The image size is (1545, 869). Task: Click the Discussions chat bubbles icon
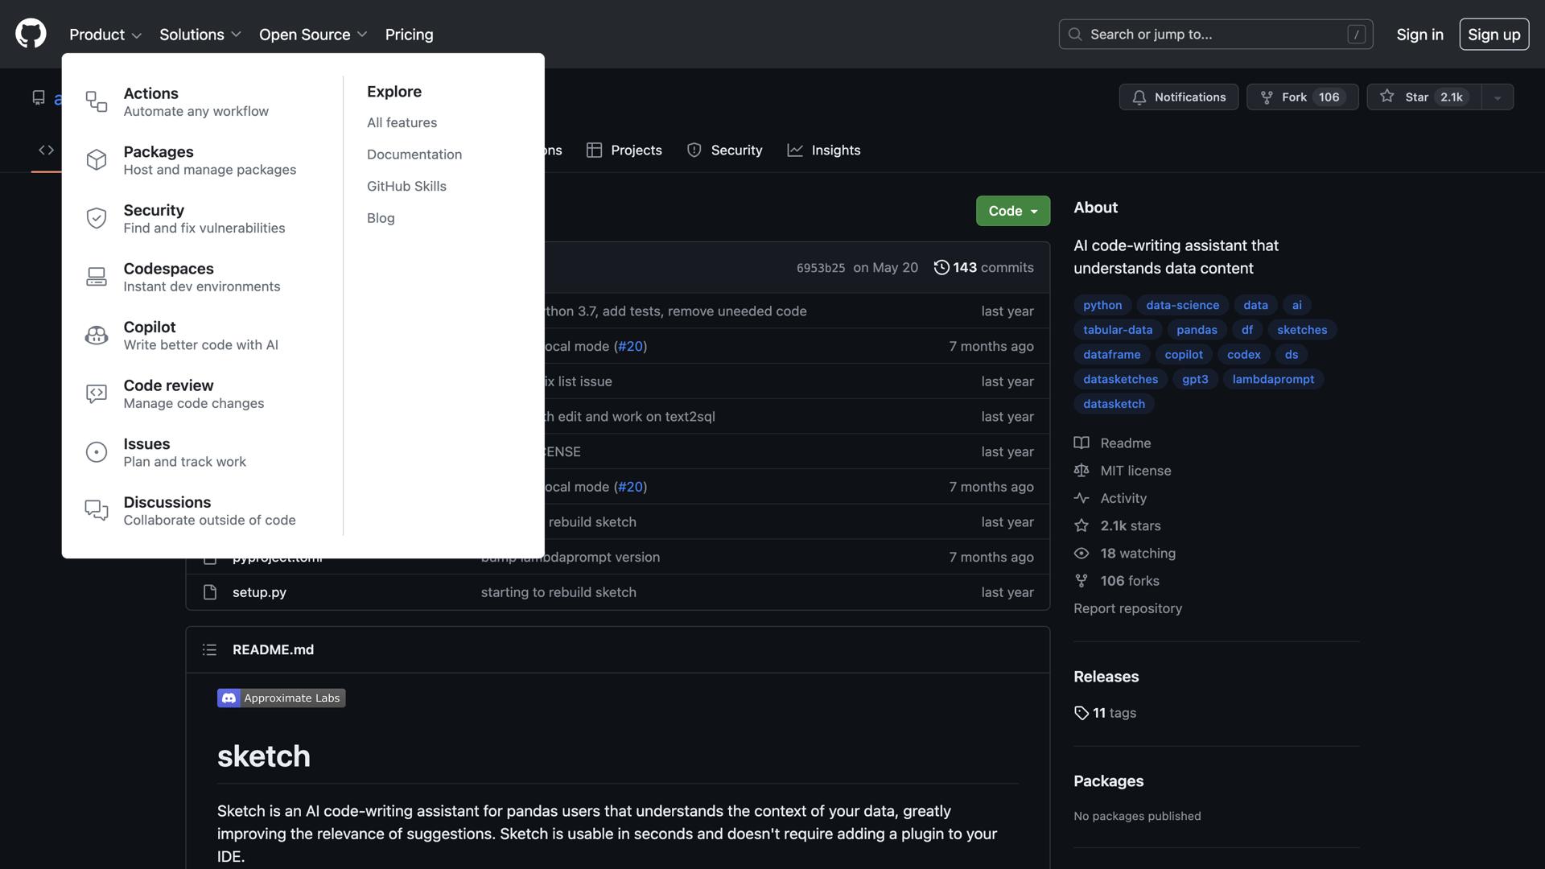click(97, 510)
